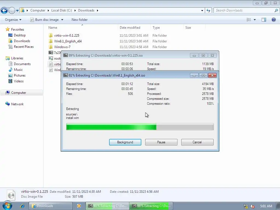The width and height of the screenshot is (280, 210).
Task: Open Burn disc image dropdown arrow
Action: tap(62, 20)
